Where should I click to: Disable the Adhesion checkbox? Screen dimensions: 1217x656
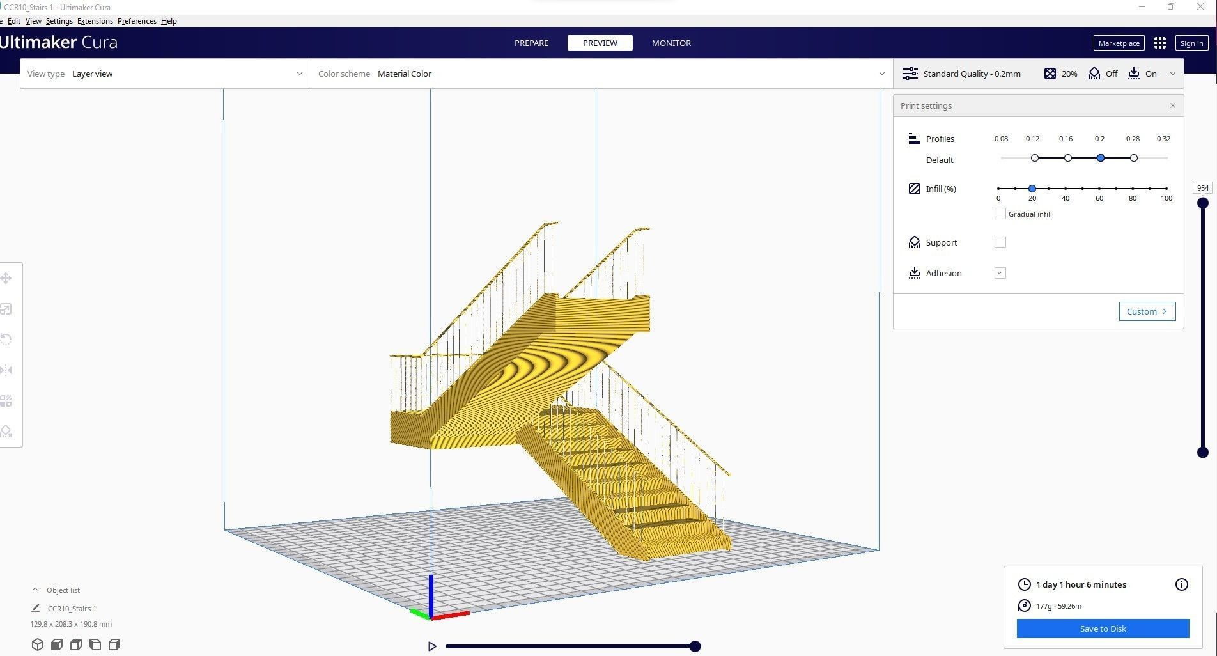click(1000, 273)
